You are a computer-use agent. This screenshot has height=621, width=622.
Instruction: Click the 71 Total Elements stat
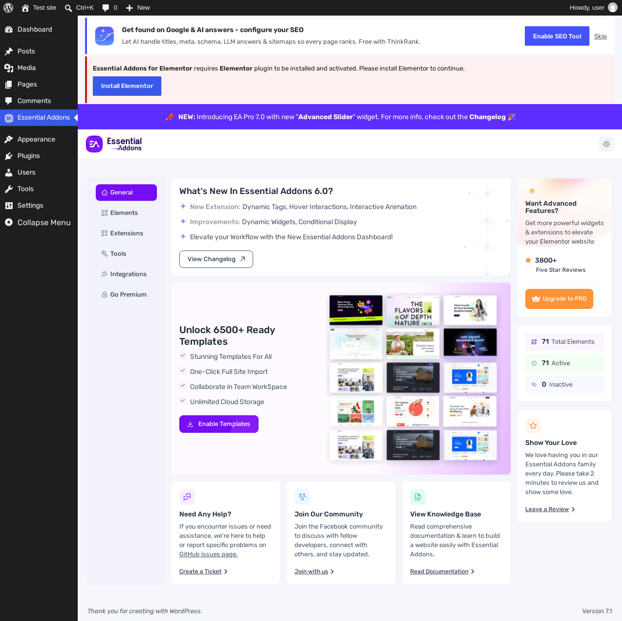pos(565,342)
